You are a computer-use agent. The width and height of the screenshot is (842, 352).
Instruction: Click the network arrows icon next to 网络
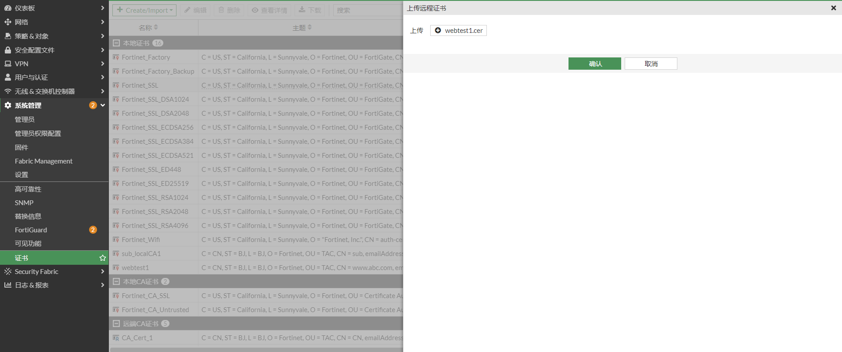7,22
